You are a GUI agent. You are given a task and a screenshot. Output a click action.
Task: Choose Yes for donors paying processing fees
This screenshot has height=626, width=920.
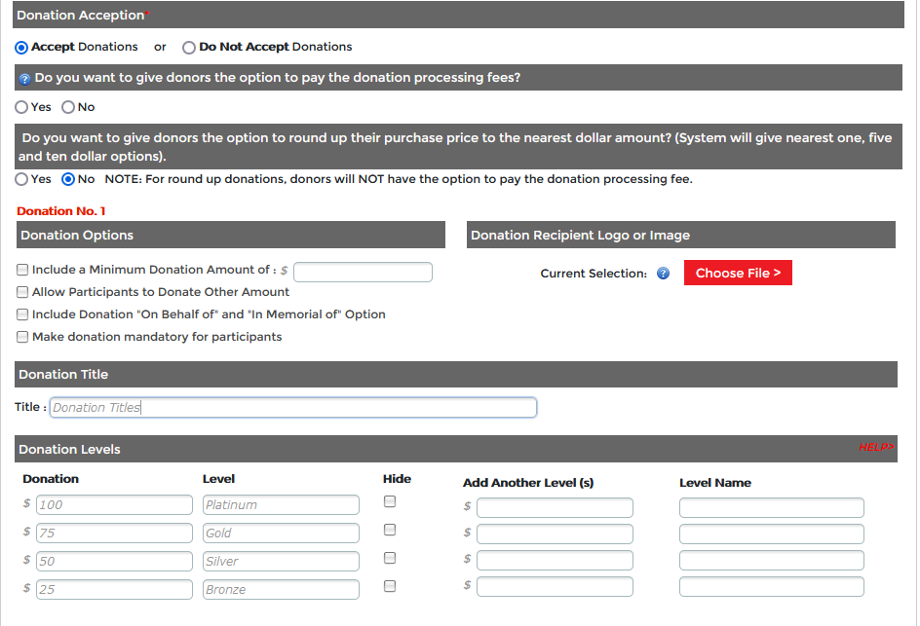[x=22, y=107]
